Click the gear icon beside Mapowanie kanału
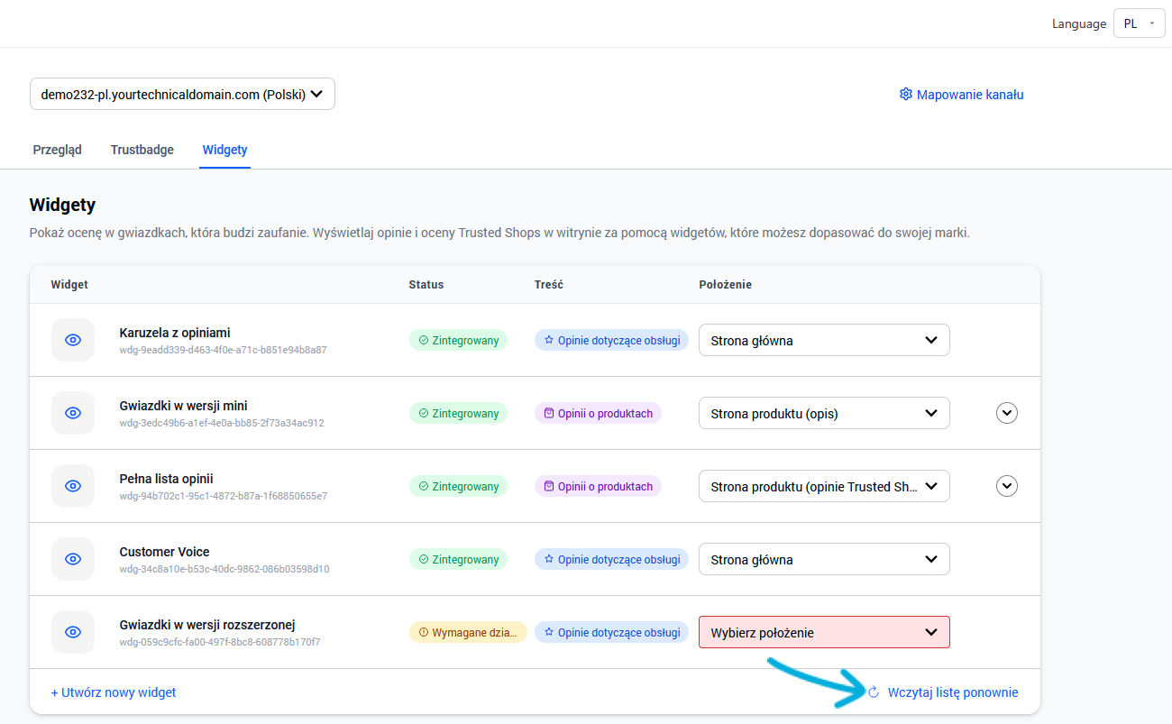The image size is (1172, 724). 906,95
